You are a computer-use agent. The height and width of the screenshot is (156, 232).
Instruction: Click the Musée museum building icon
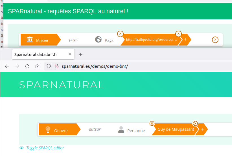tap(30, 39)
